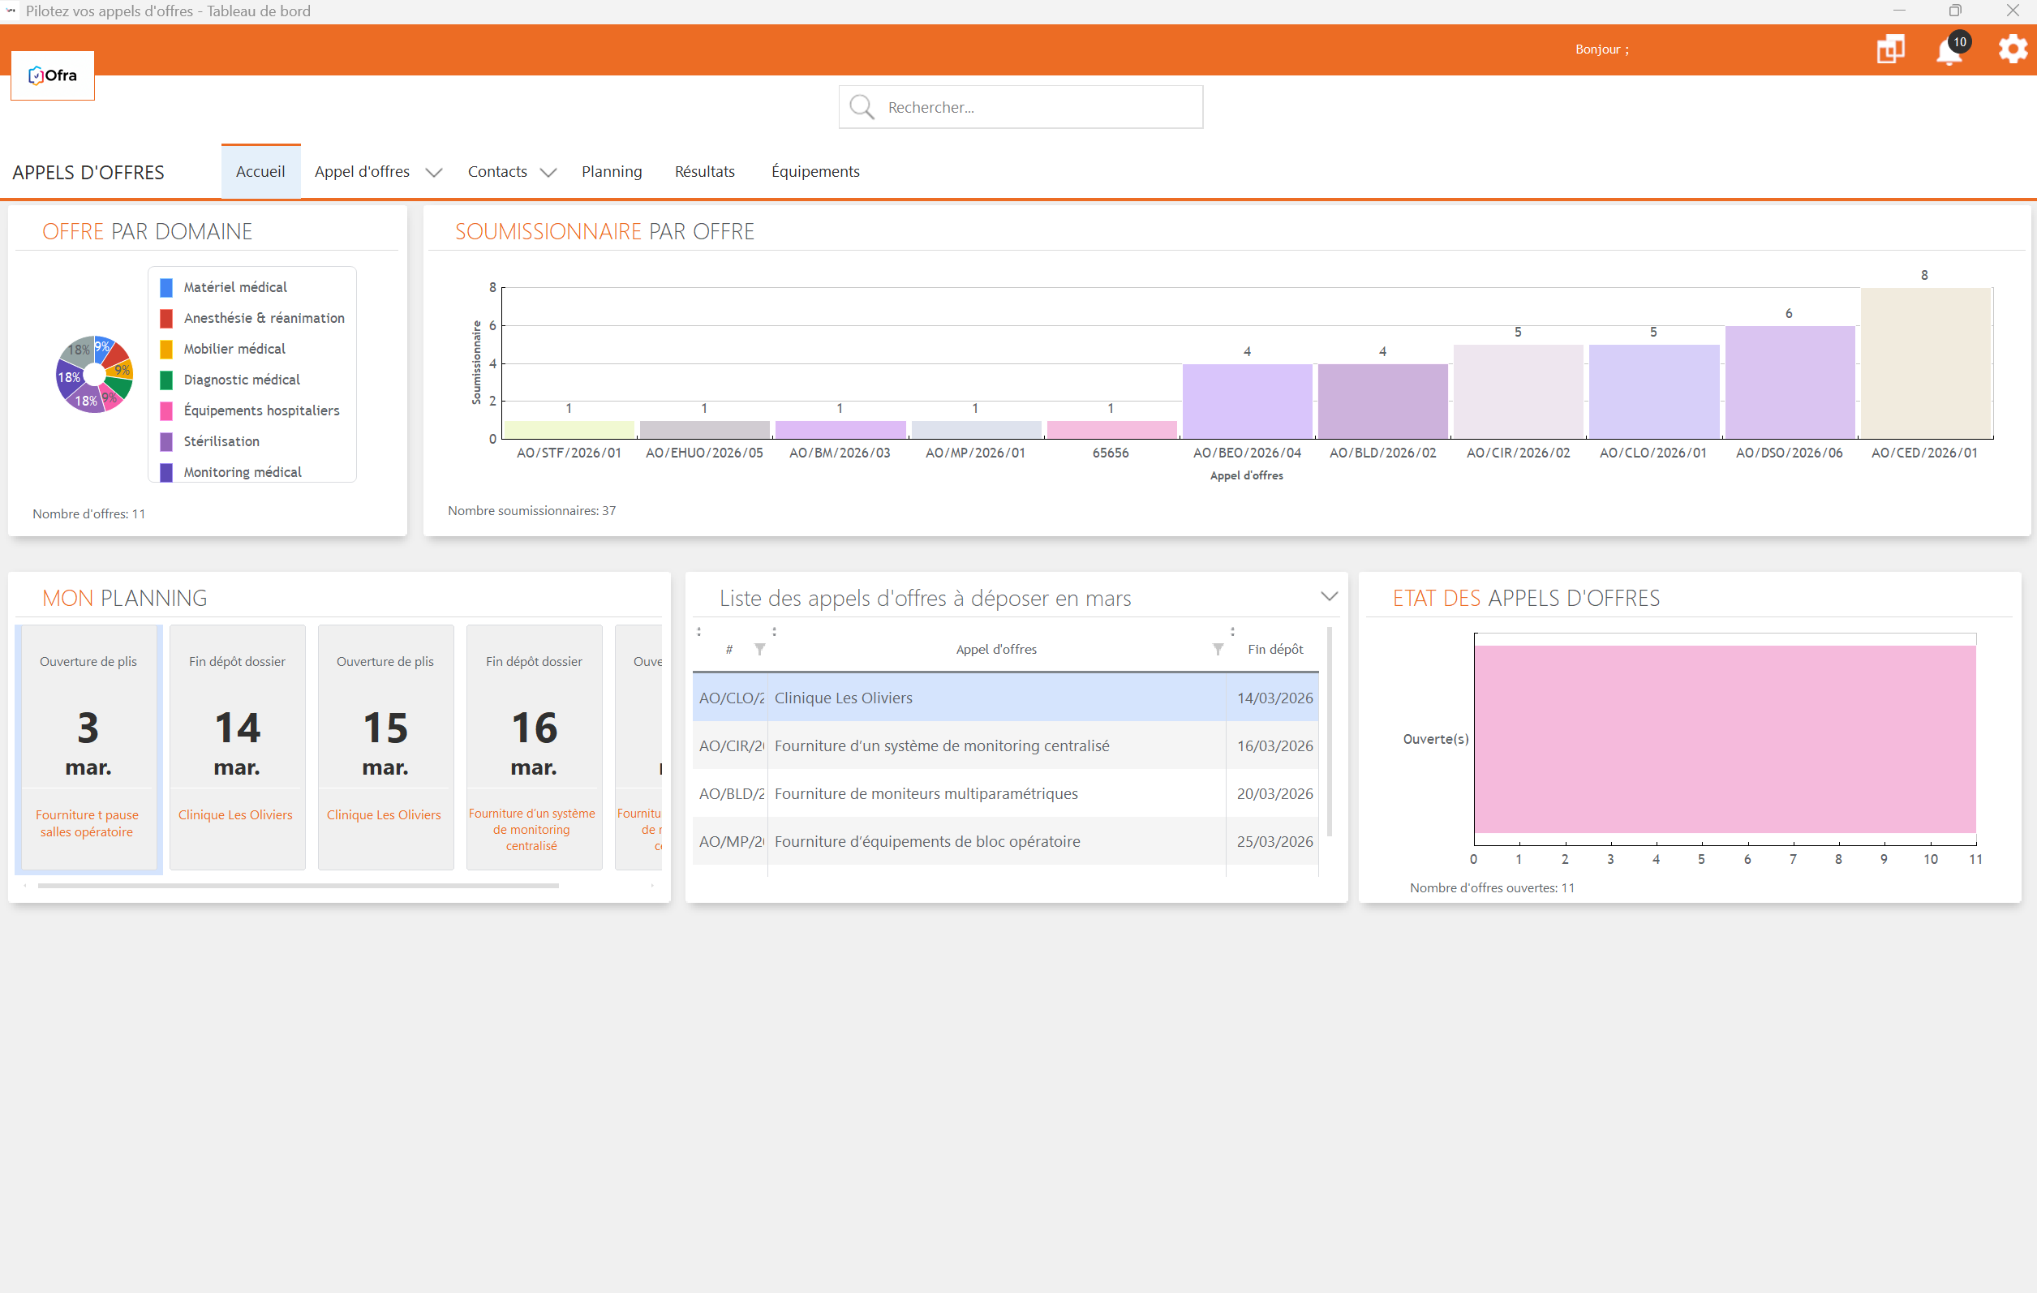This screenshot has height=1293, width=2037.
Task: Expand the Contacts menu dropdown
Action: click(548, 173)
